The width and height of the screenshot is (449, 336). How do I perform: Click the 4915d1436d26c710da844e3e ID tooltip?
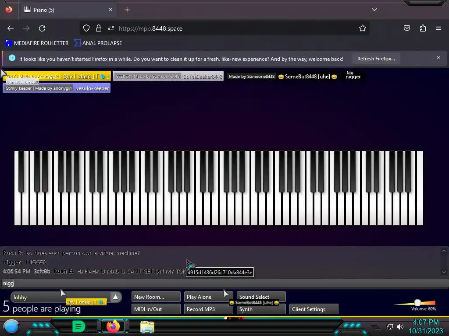[x=220, y=272]
